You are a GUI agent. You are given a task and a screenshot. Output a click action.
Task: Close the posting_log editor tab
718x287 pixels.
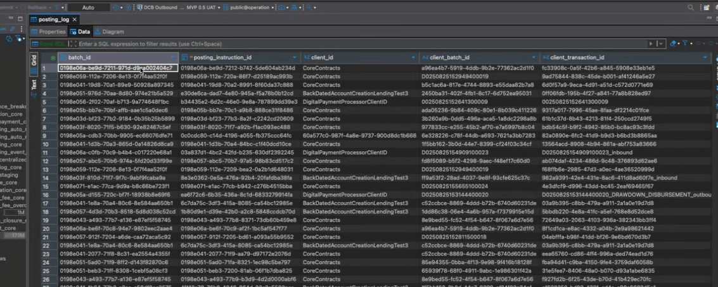[74, 20]
